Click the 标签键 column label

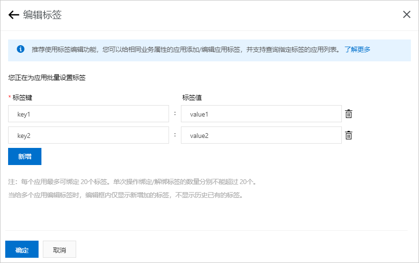(x=22, y=97)
